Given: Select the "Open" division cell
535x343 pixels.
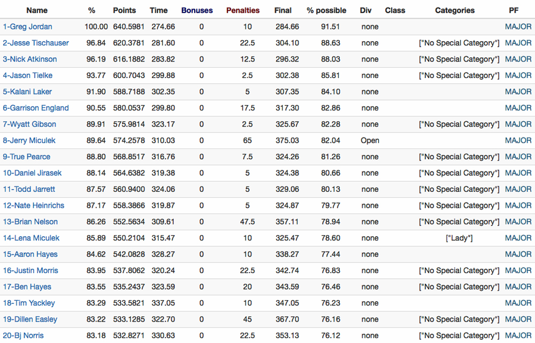Looking at the screenshot, I should (x=370, y=141).
